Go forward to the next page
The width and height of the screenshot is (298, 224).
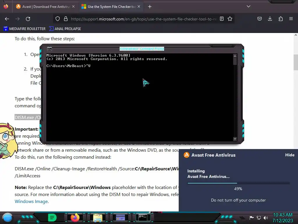point(17,19)
